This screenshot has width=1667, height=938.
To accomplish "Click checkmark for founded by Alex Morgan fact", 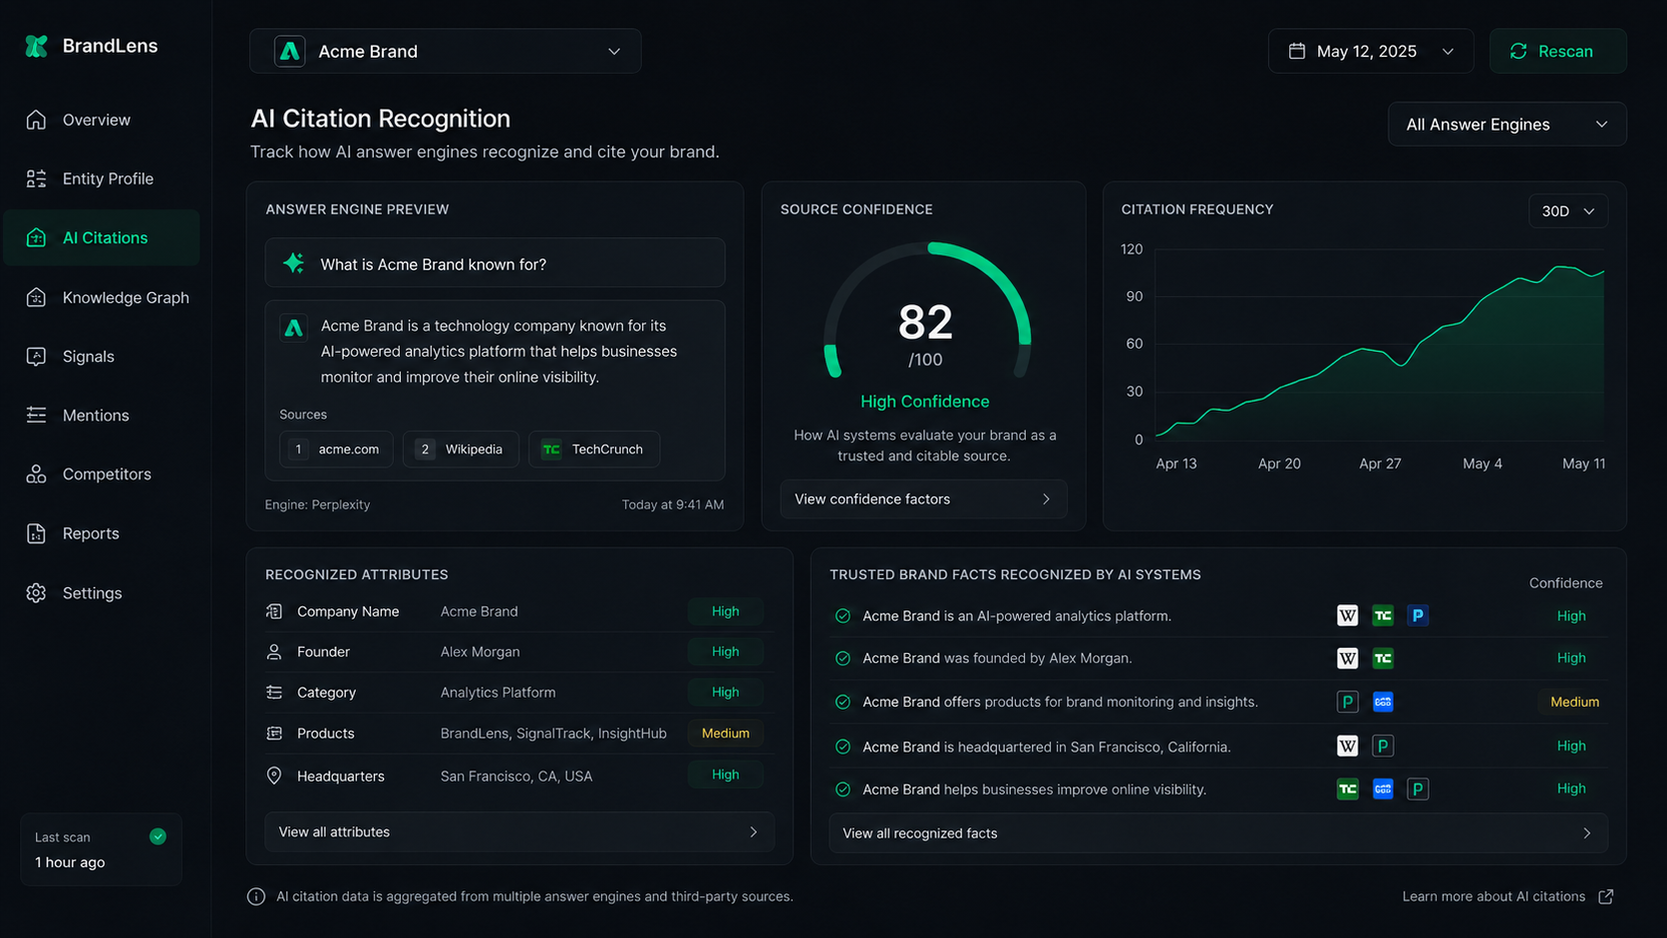I will click(x=842, y=658).
